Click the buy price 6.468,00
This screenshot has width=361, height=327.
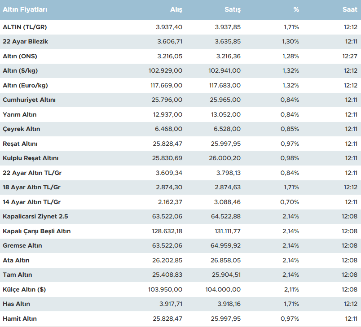click(x=168, y=129)
